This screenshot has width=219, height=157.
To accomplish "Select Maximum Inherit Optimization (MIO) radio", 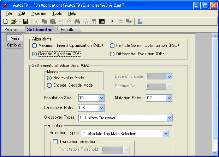I will pyautogui.click(x=34, y=46).
